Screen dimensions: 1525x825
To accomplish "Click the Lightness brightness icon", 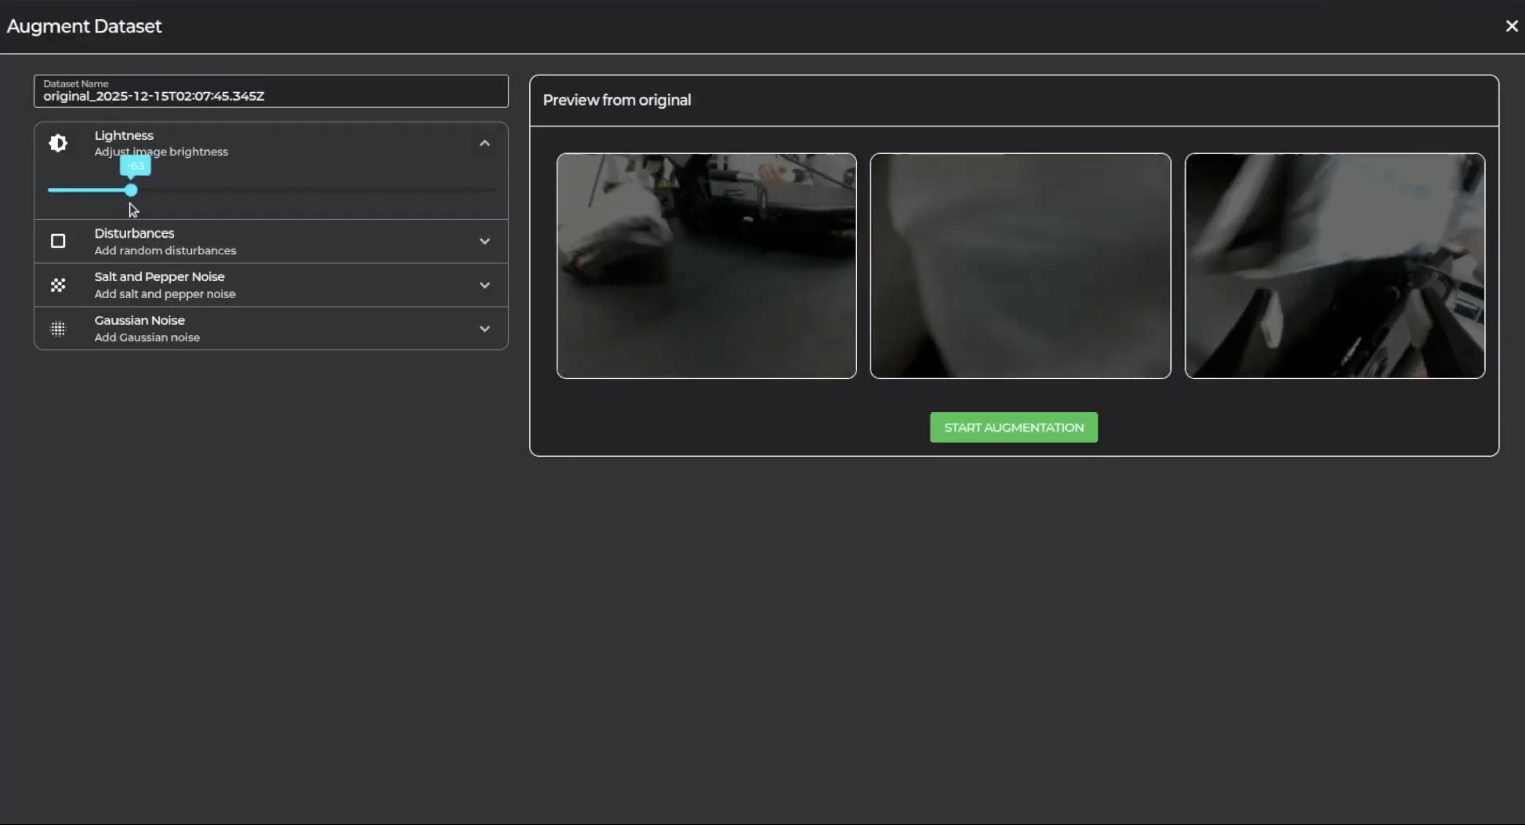I will coord(58,143).
